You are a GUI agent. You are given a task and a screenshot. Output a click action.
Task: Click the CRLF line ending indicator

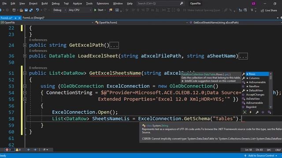click(278, 150)
